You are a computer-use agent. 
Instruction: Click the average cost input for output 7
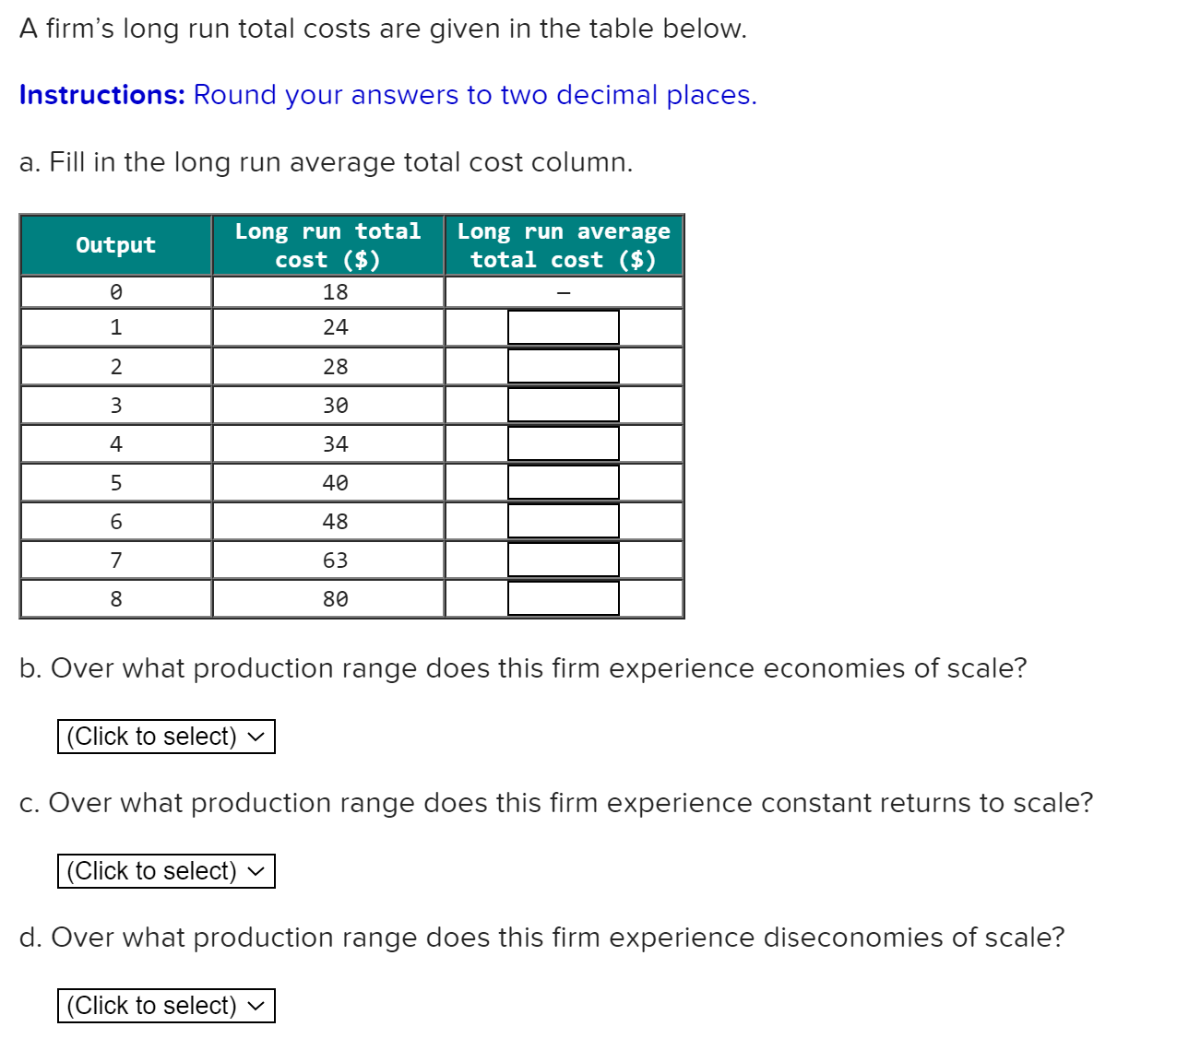click(562, 559)
